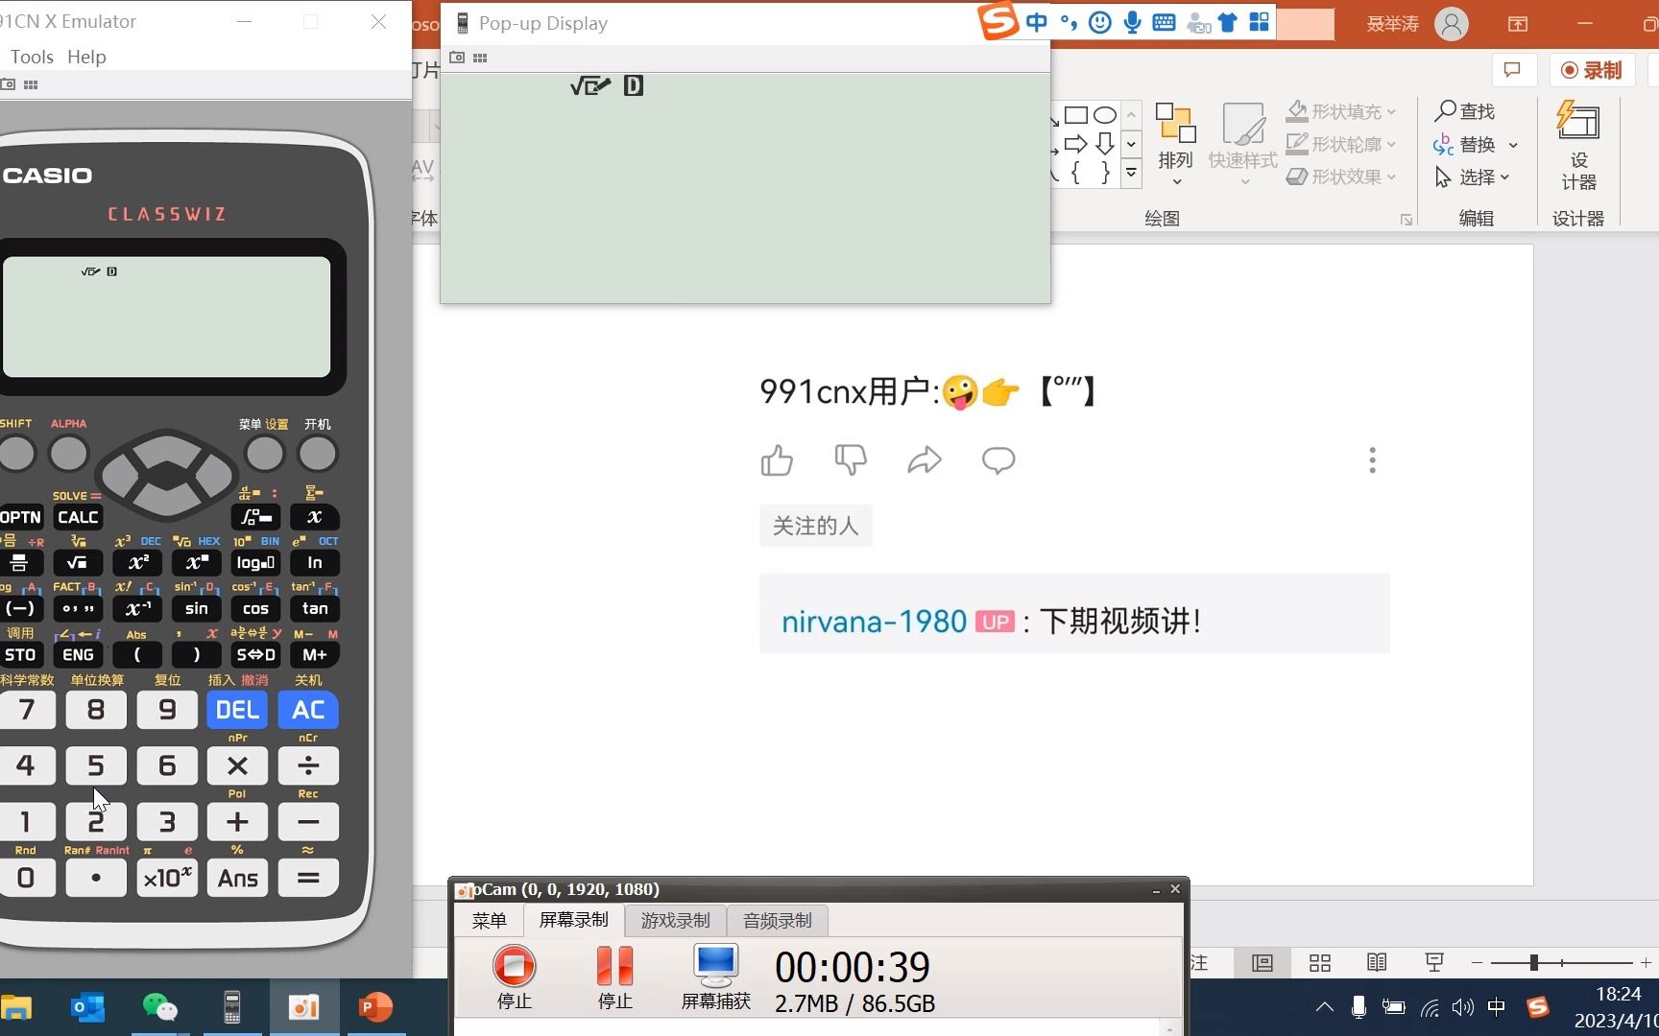Screen dimensions: 1659x1036
Task: Click the blue AC key
Action: click(x=308, y=710)
